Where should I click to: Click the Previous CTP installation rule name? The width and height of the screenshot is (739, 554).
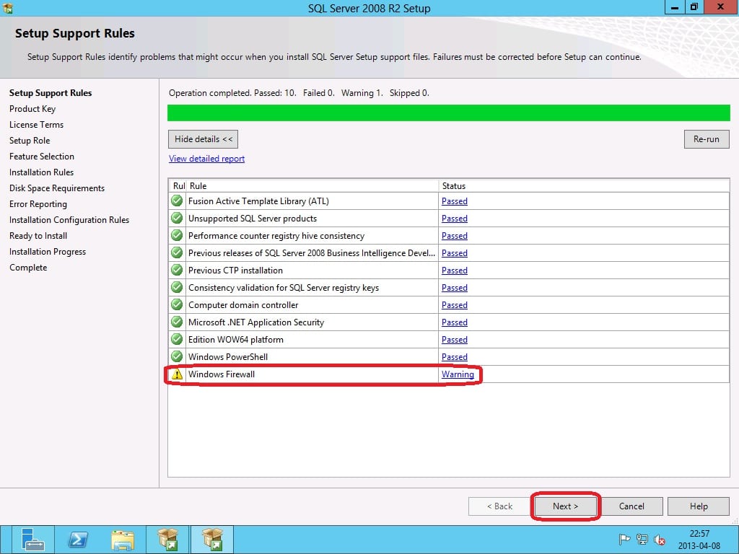[x=236, y=271]
